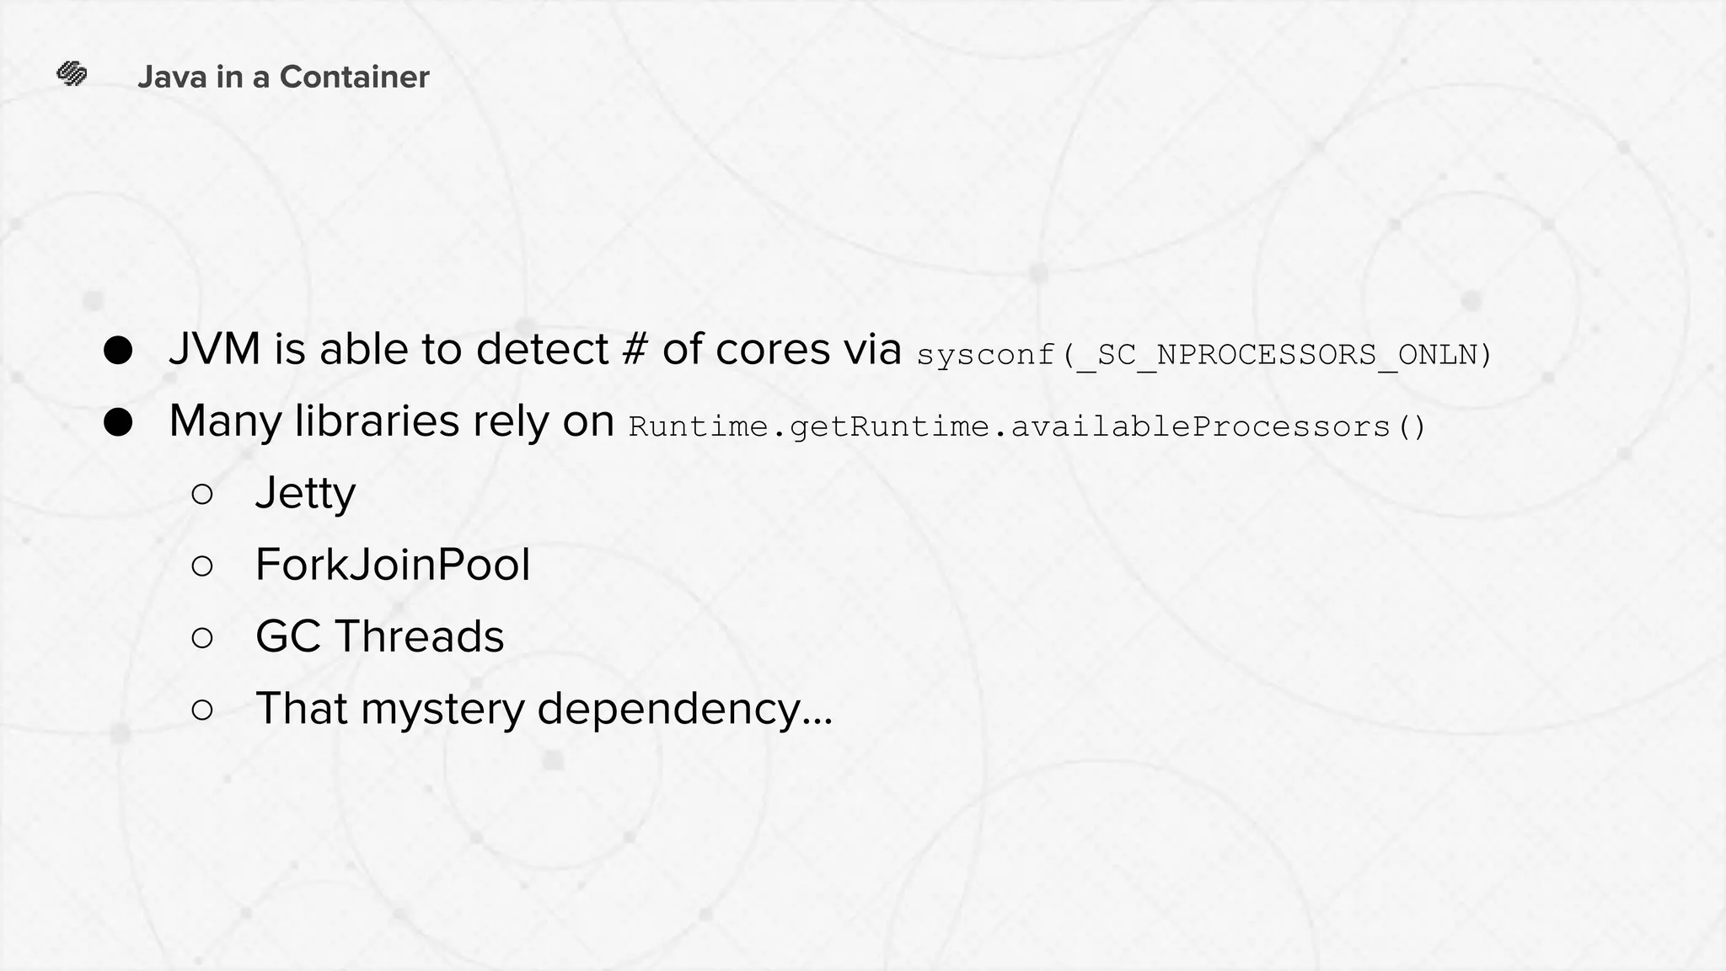Select 'That mystery dependency...' list item
The height and width of the screenshot is (971, 1726).
pyautogui.click(x=544, y=709)
